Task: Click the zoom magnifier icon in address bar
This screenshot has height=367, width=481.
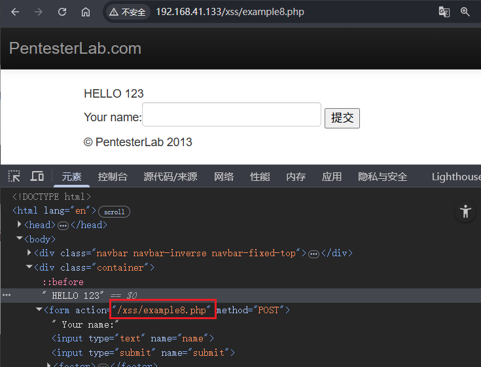Action: pos(465,12)
